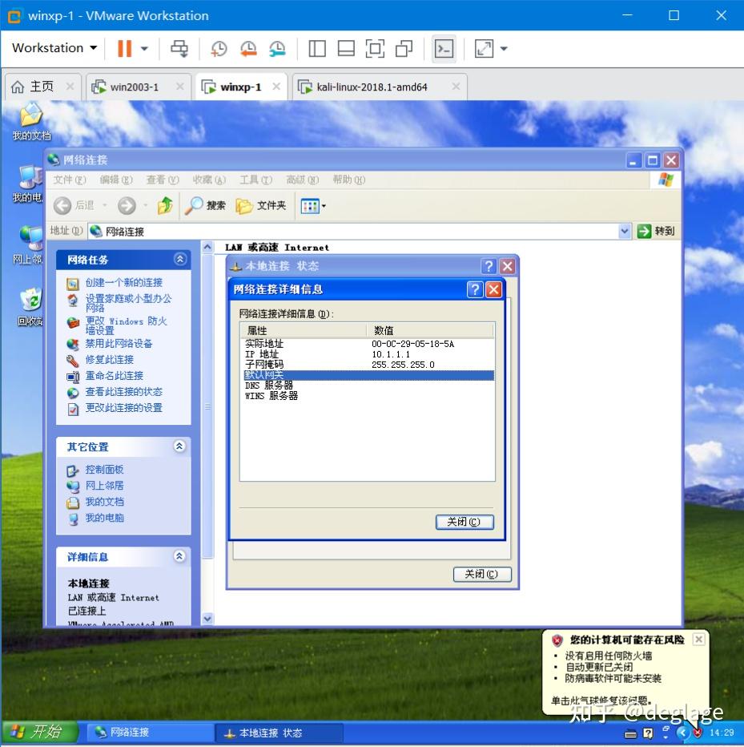
Task: Click 创建一个新的连接 link
Action: point(124,282)
